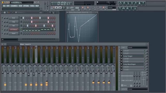Mute the reFX Nexus channel LED
Screen dimensions: 166x93
coord(2,30)
